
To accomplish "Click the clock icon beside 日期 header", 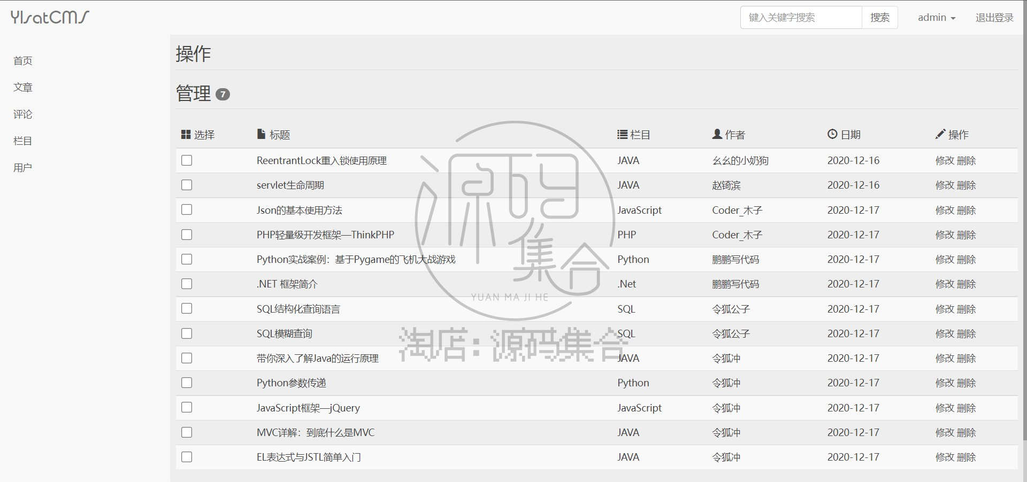I will point(832,134).
